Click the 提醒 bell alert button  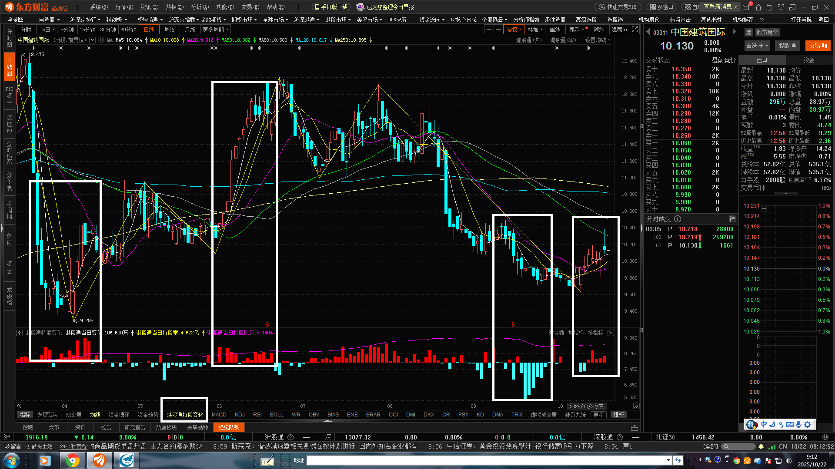(787, 46)
